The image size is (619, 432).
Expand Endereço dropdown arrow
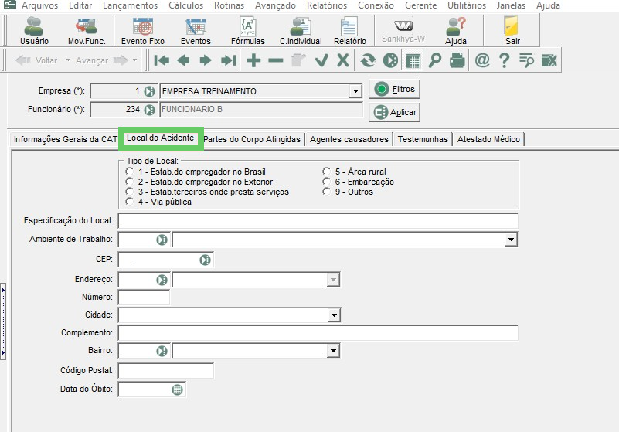[333, 280]
